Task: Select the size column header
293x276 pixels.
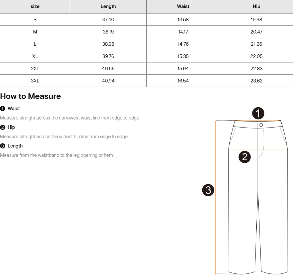Action: point(35,6)
